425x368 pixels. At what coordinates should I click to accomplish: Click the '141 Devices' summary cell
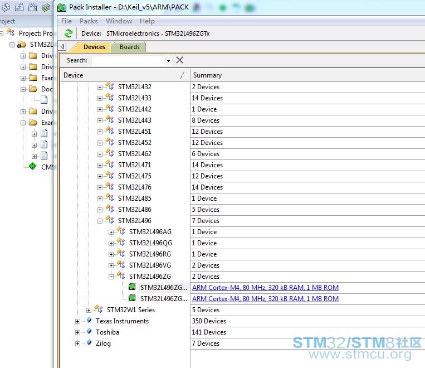[307, 332]
